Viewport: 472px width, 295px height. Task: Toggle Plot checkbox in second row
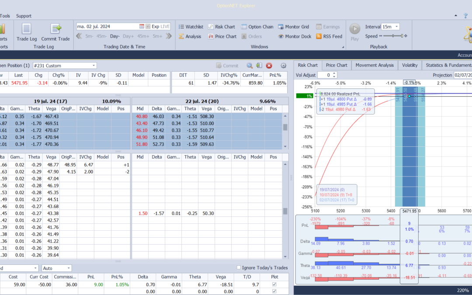(274, 291)
